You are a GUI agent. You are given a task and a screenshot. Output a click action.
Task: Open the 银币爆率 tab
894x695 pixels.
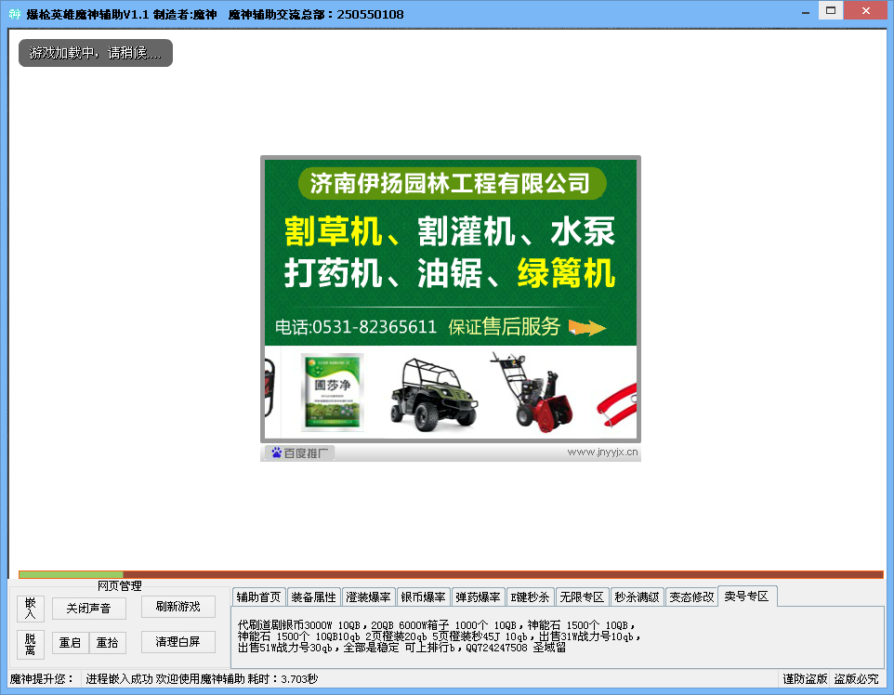(423, 597)
